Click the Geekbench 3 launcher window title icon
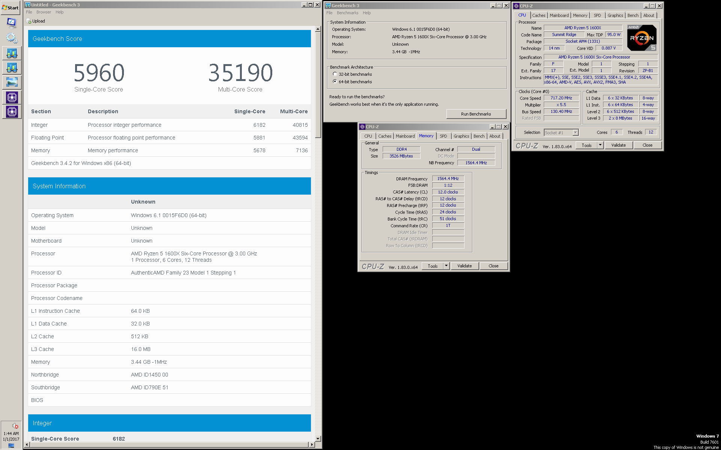The image size is (721, 450). click(328, 6)
